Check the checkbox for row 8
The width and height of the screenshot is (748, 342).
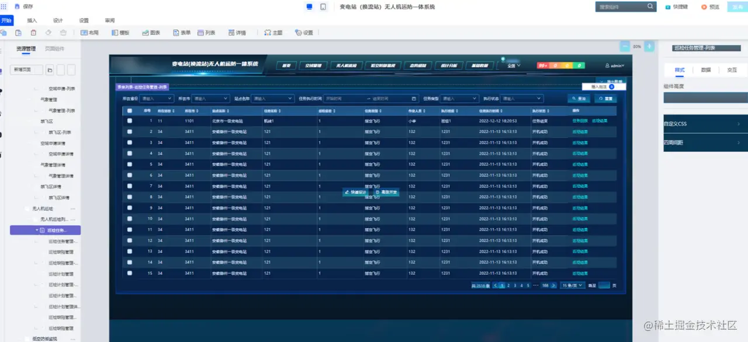pos(130,197)
